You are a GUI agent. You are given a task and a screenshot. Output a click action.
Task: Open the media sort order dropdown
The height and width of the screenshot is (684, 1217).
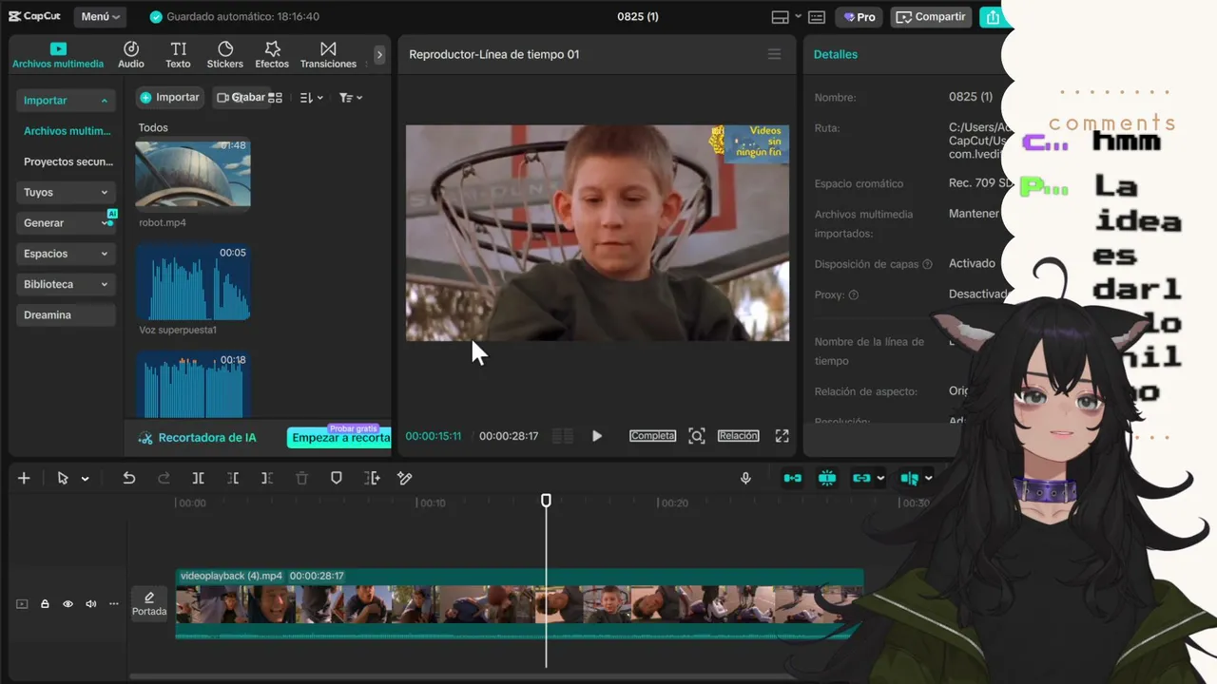(x=312, y=98)
